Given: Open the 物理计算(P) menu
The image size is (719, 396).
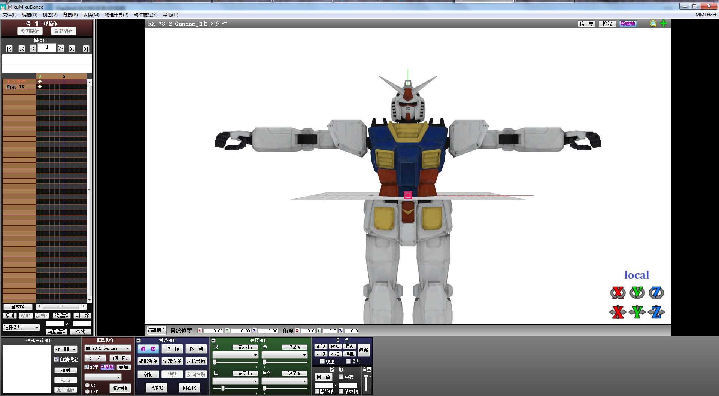Looking at the screenshot, I should (x=116, y=15).
